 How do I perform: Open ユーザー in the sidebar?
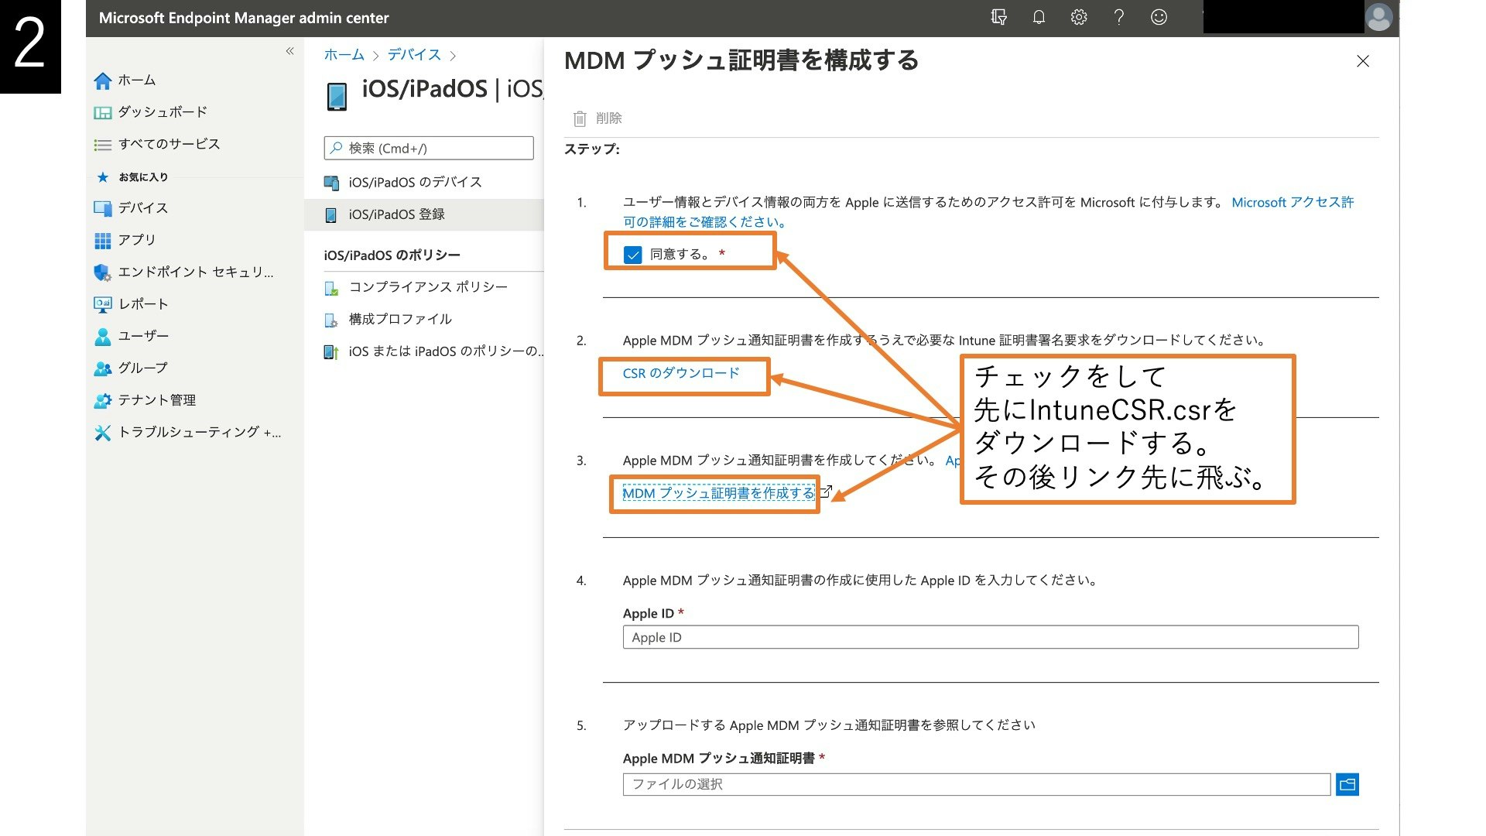(131, 337)
